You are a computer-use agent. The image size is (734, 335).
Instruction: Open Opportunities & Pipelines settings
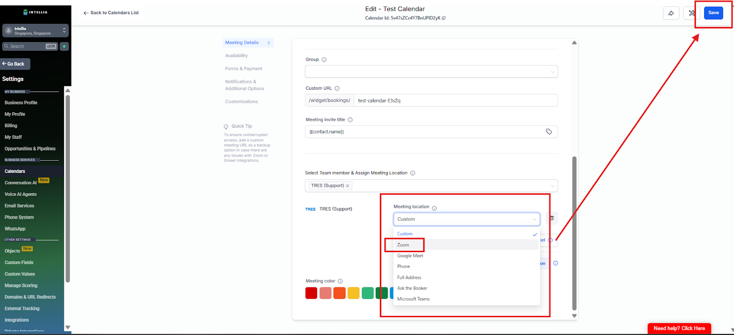[x=30, y=149]
